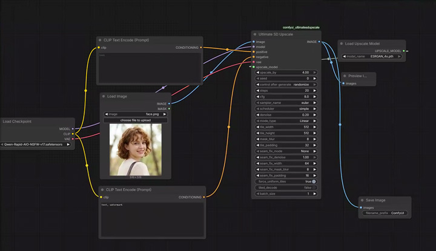Click the CONDITIONING output of top CLIP Text Encode
Image resolution: width=436 pixels, height=251 pixels.
click(201, 48)
